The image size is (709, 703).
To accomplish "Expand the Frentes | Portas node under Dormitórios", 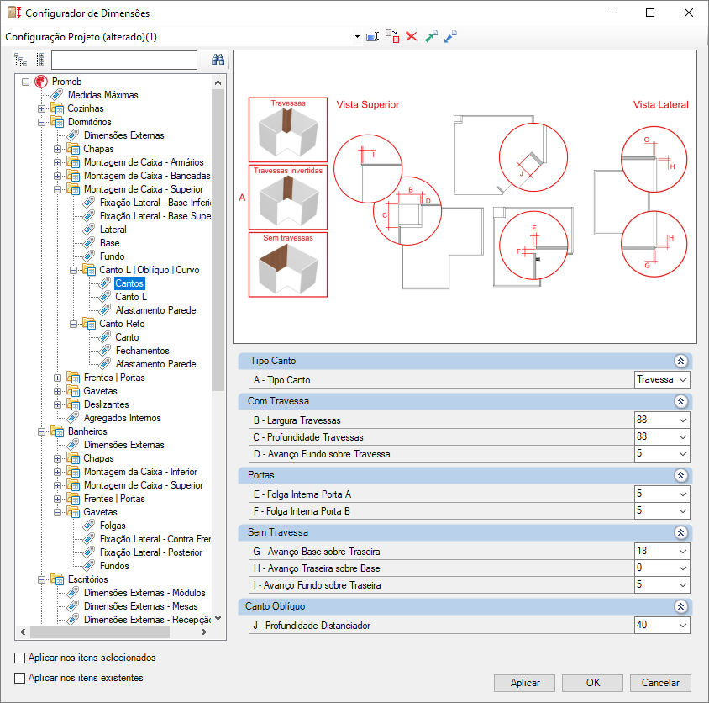I will coord(57,378).
